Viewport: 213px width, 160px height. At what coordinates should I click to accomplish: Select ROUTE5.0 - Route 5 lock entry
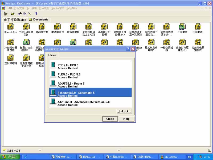pyautogui.click(x=91, y=83)
